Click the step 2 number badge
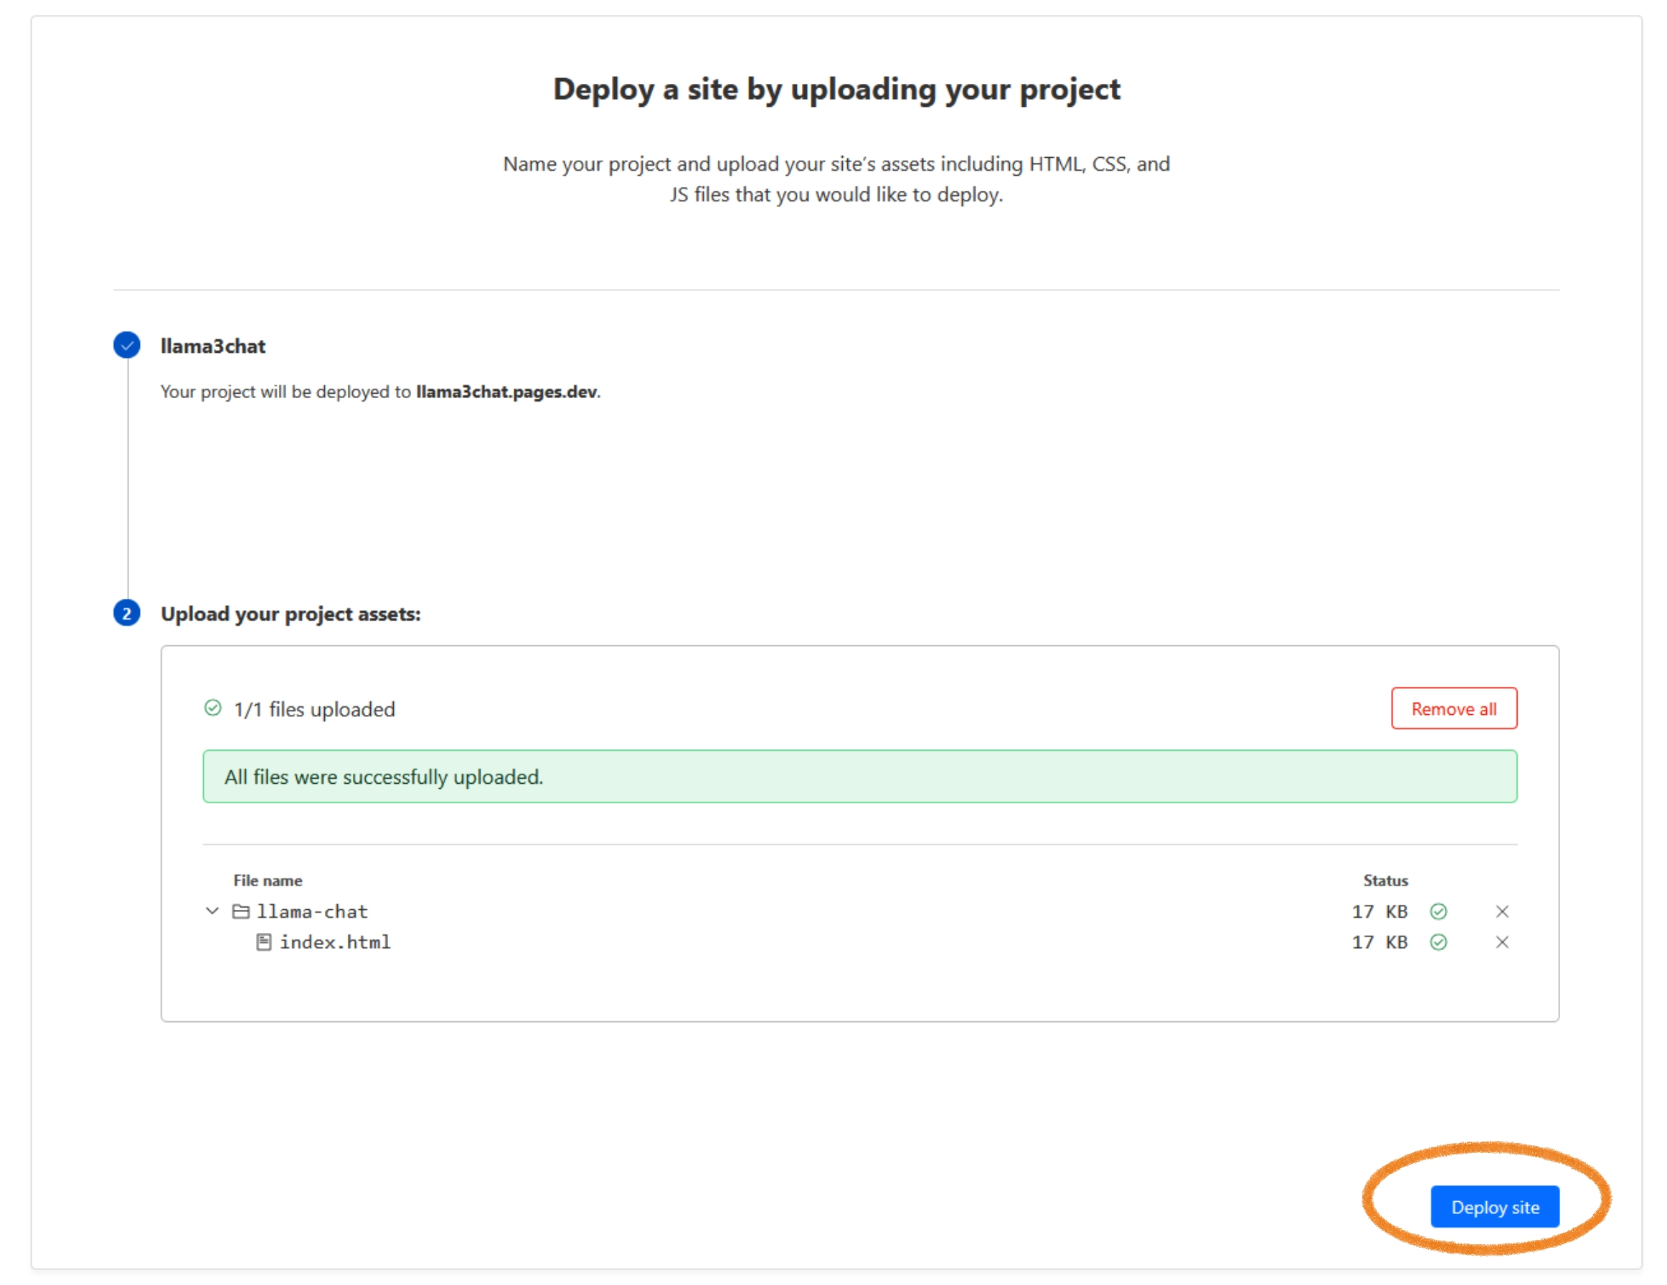This screenshot has width=1667, height=1285. click(127, 612)
